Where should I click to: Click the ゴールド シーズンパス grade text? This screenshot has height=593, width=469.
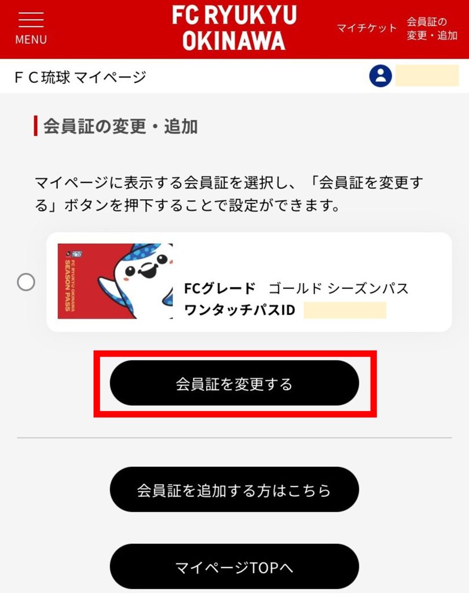339,288
